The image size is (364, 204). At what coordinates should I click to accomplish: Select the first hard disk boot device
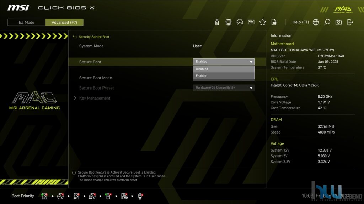pos(44,196)
